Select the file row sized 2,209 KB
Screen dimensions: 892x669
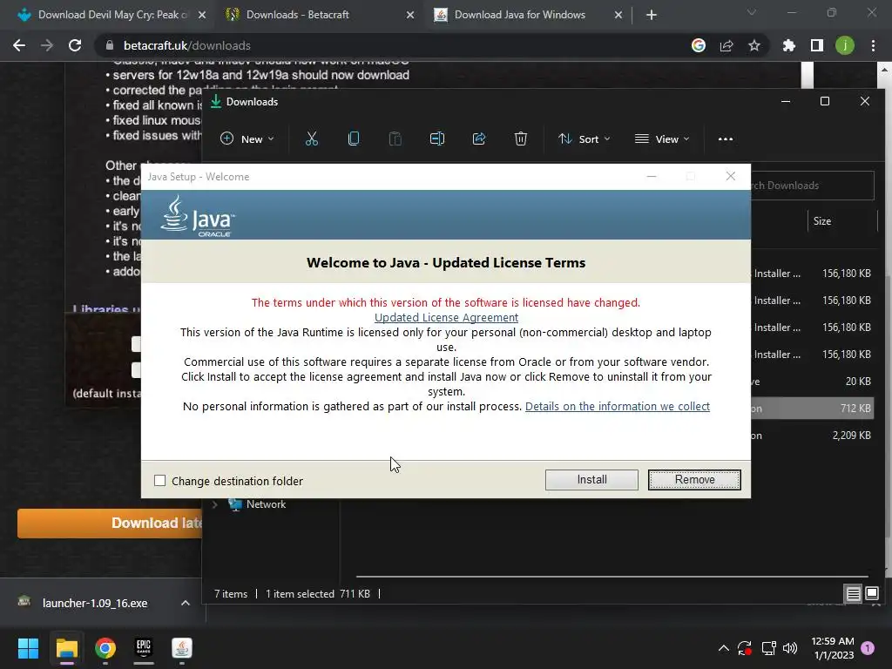[812, 436]
